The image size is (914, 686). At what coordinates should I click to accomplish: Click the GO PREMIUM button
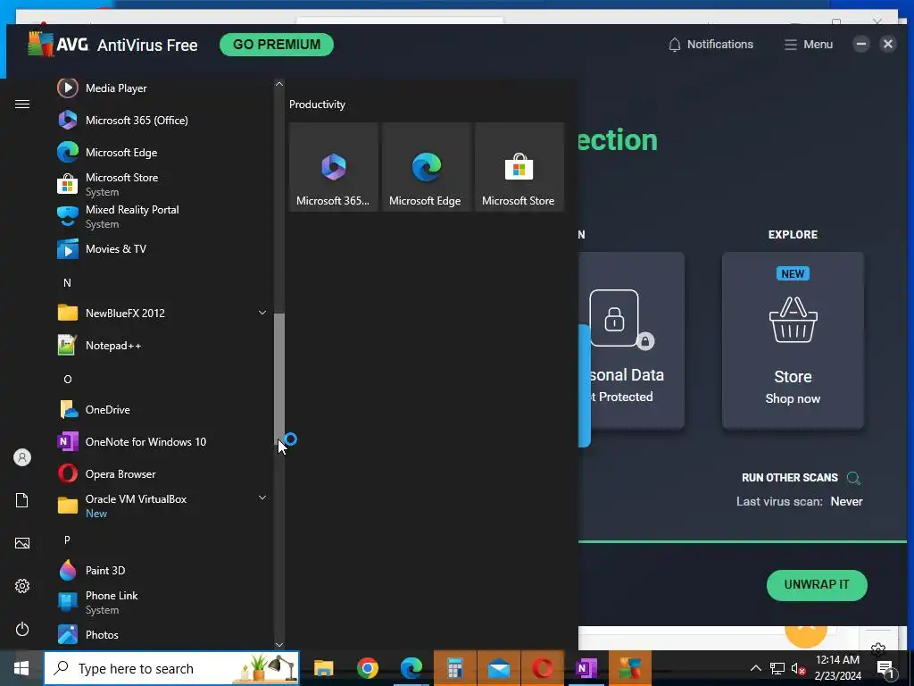coord(277,45)
